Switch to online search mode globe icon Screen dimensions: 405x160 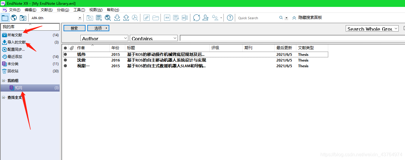(14, 18)
